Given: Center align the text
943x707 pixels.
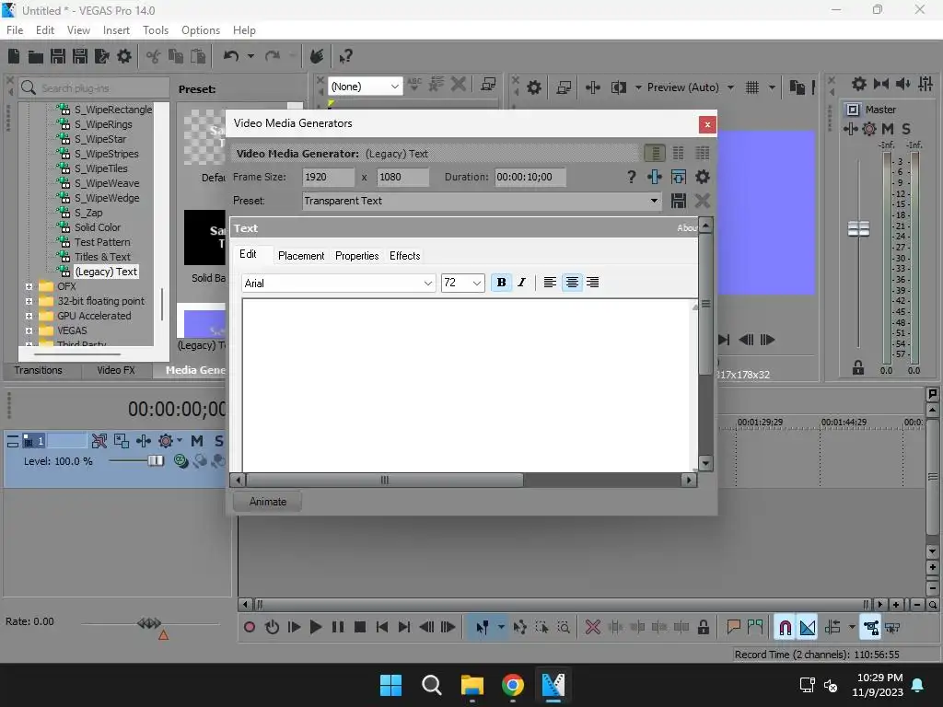Looking at the screenshot, I should (x=572, y=283).
